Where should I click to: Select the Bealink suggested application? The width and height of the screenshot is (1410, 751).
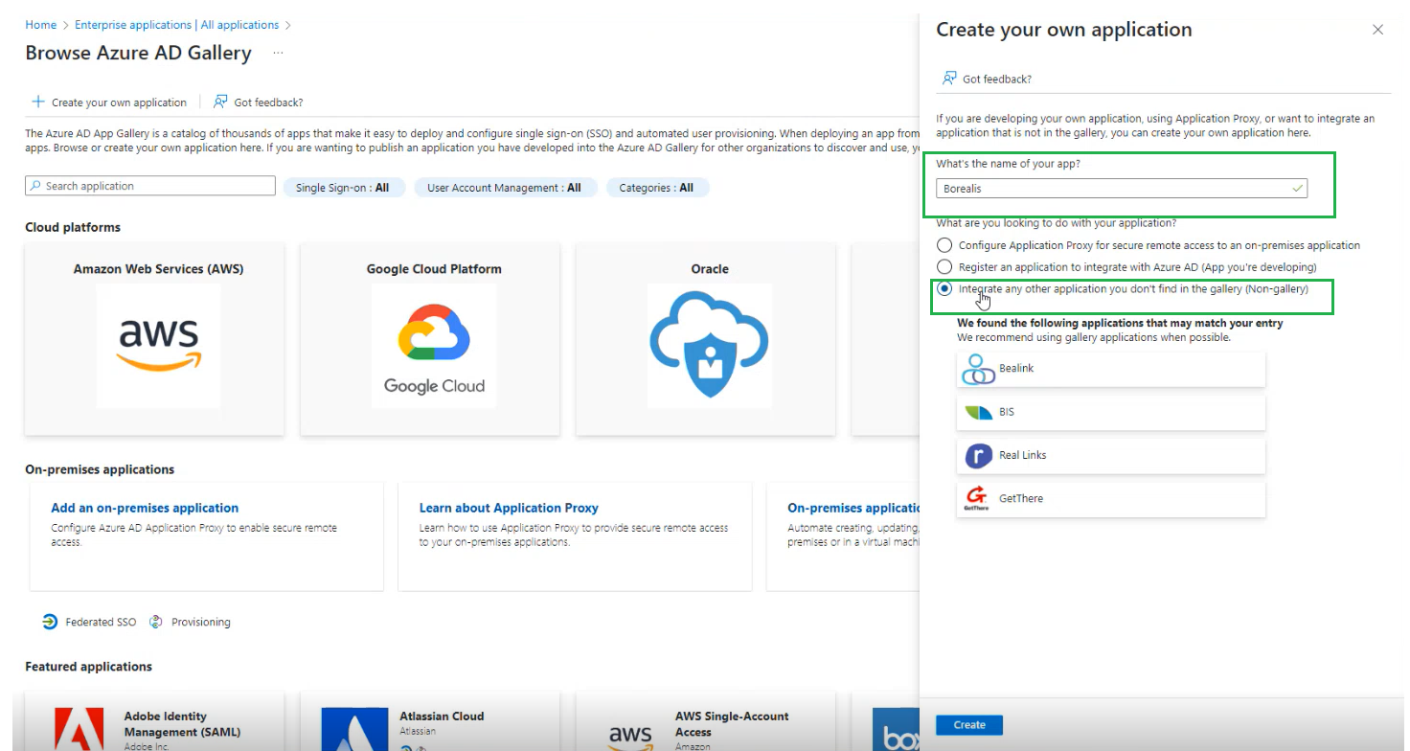(1111, 369)
